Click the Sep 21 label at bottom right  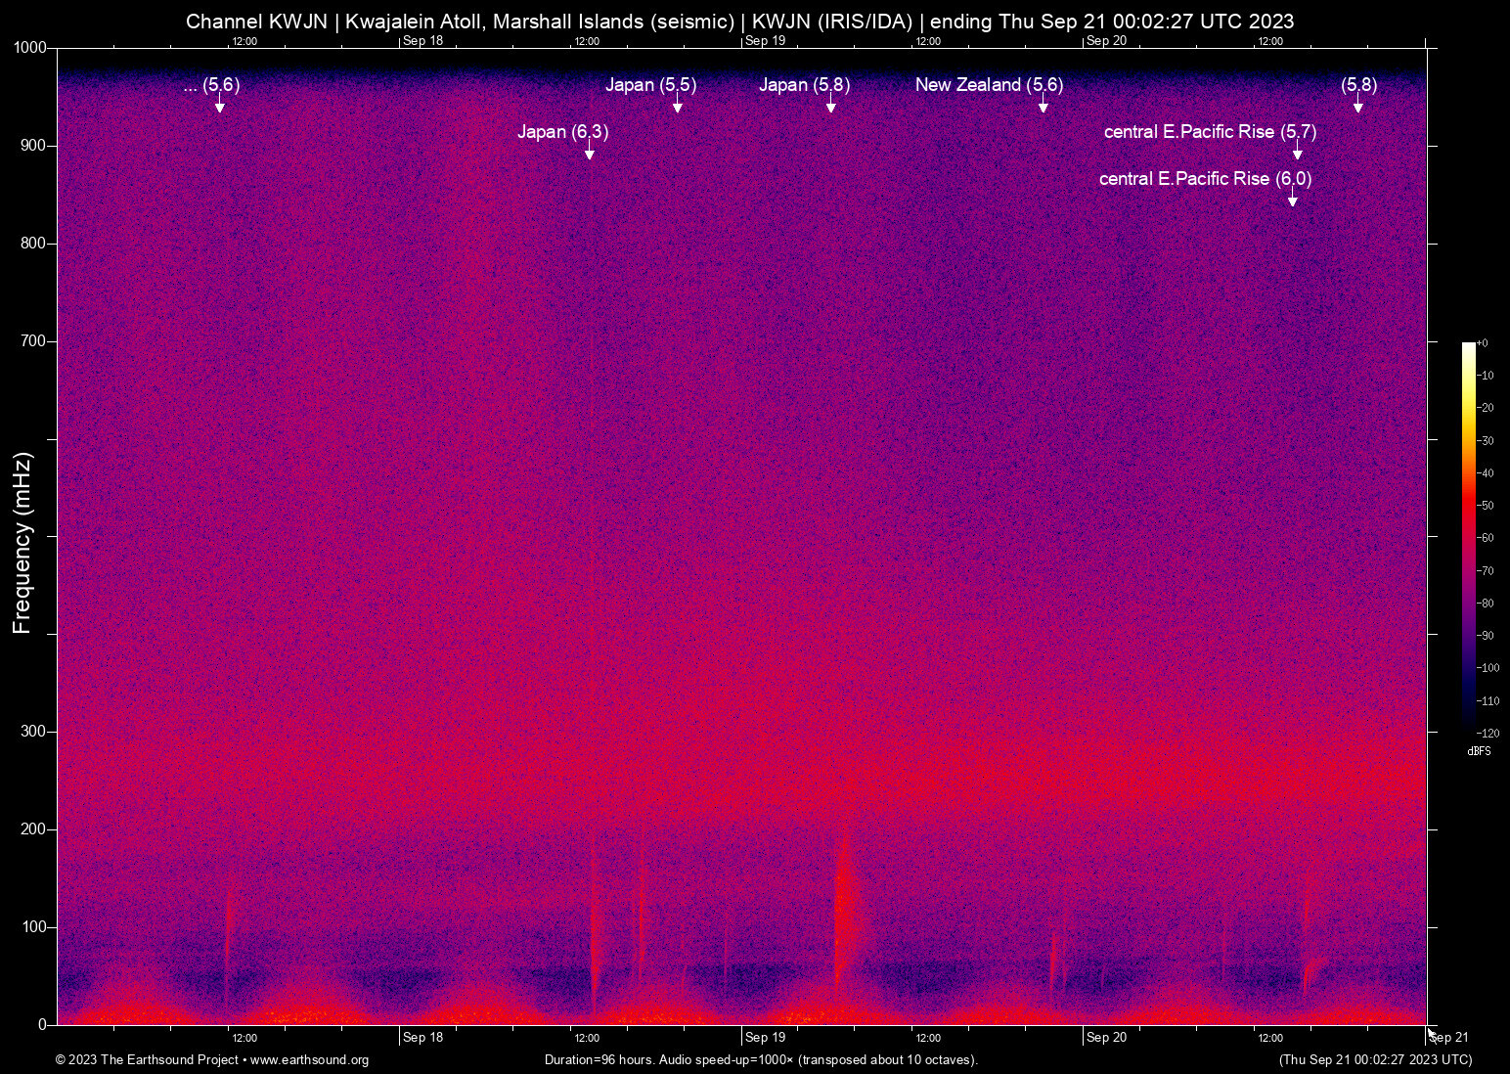click(x=1448, y=1038)
